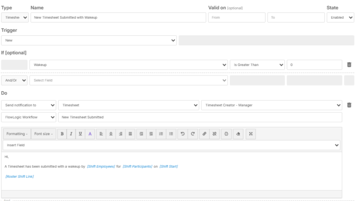
Task: Open the Is Greater Than operator dropdown
Action: pyautogui.click(x=257, y=65)
